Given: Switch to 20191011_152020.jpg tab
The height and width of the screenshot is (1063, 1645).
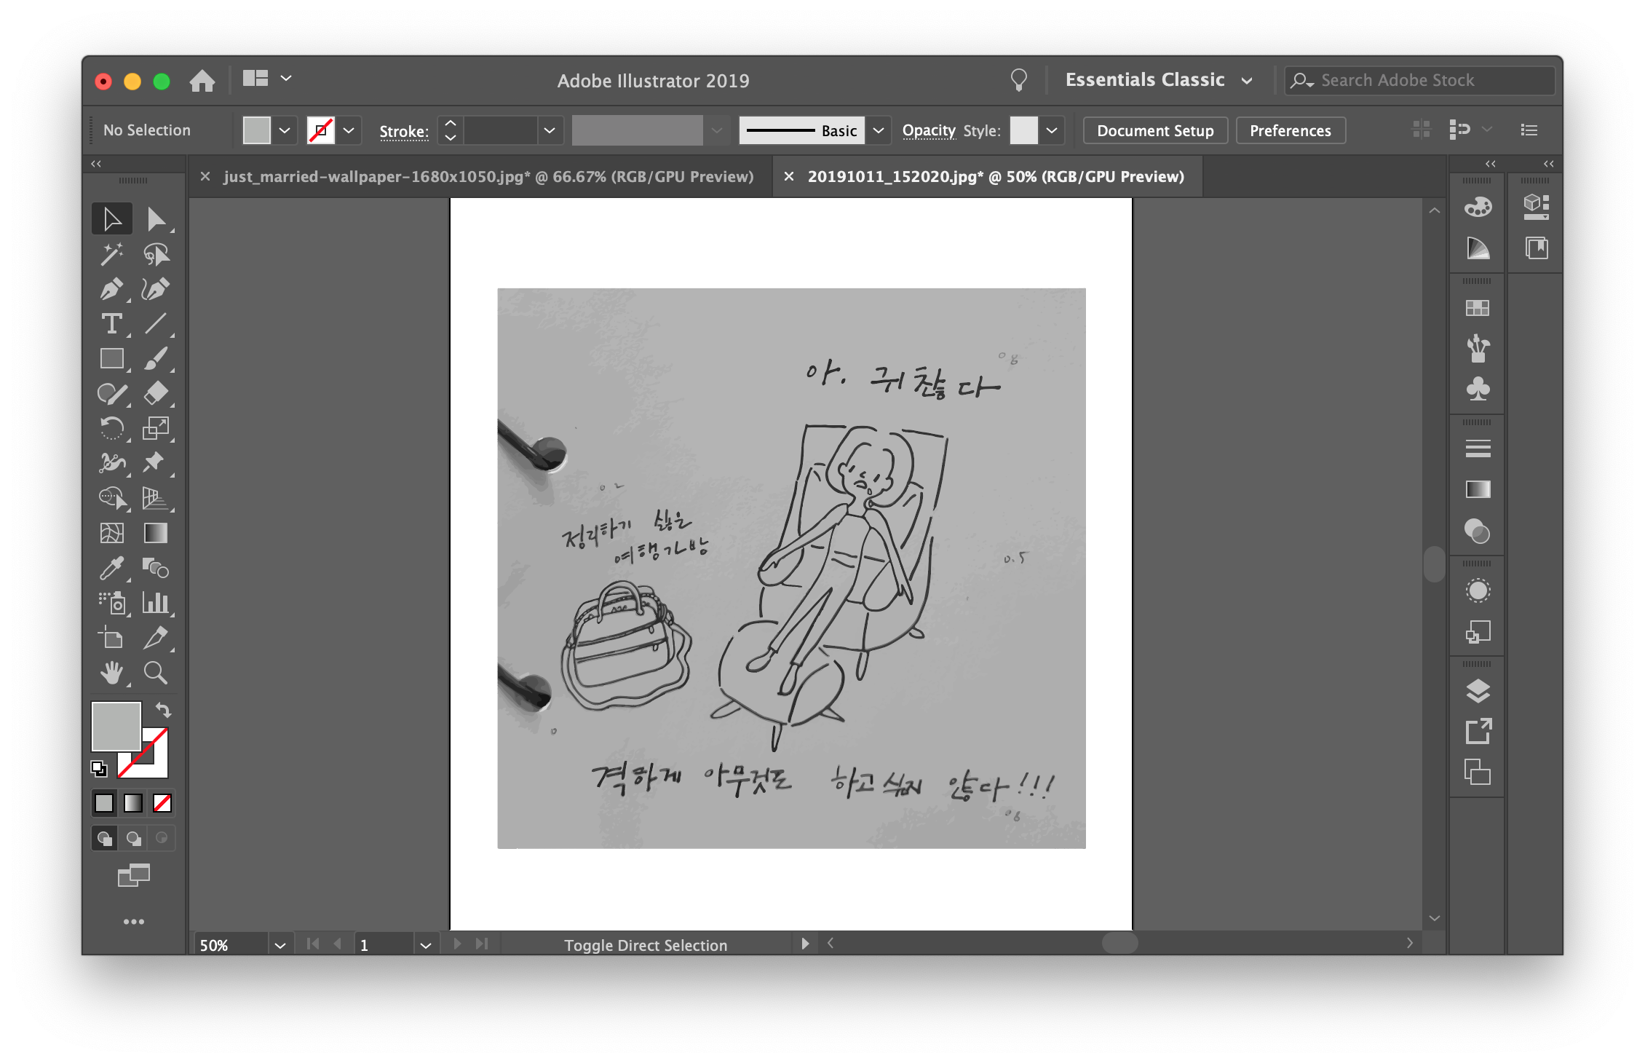Looking at the screenshot, I should point(995,177).
